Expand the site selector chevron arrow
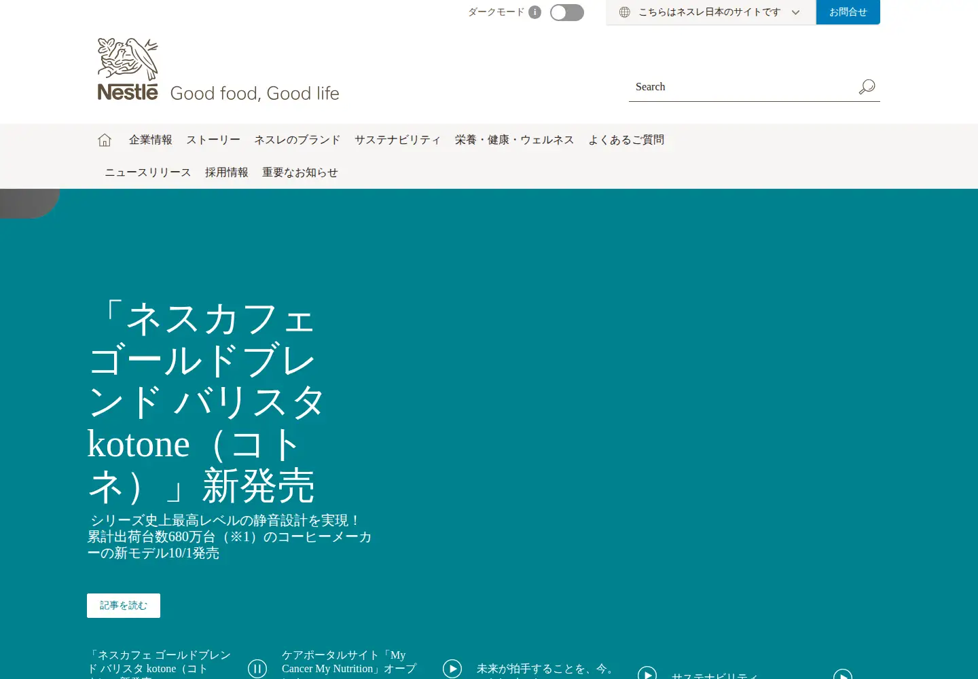978x679 pixels. coord(796,12)
